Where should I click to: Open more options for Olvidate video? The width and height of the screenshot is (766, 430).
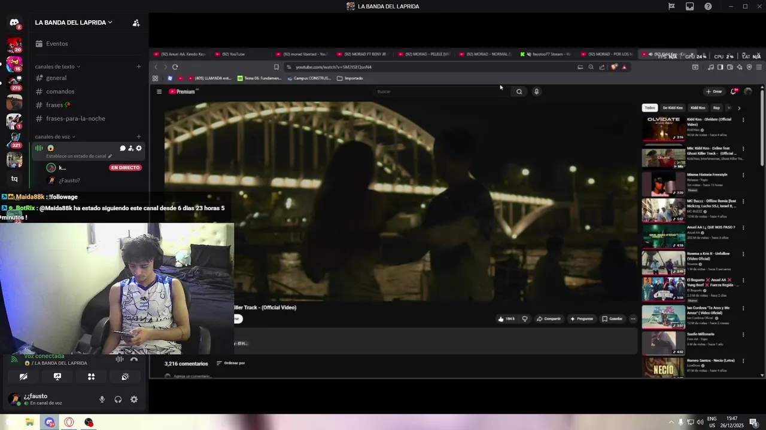pos(743,119)
